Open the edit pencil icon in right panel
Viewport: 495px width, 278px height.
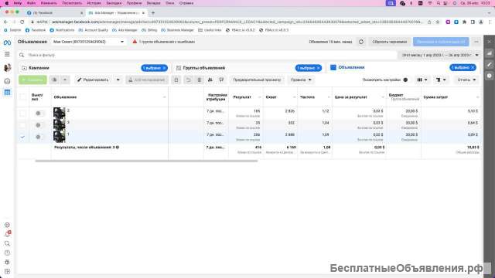point(490,64)
